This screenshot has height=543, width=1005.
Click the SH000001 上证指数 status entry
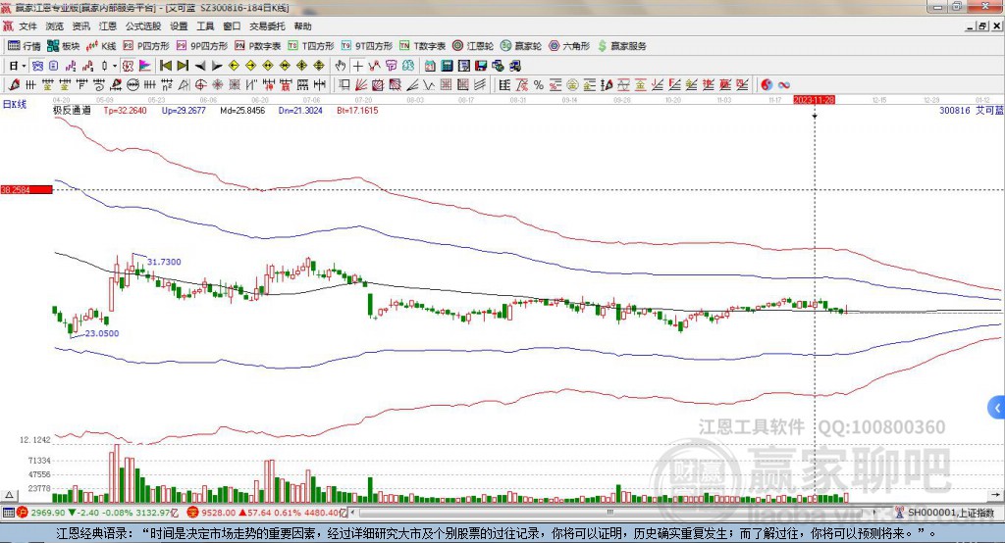945,513
